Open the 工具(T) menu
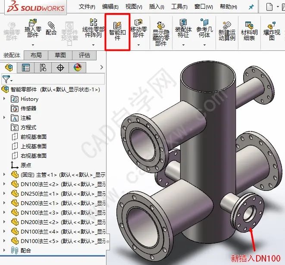The height and width of the screenshot is (265, 285). pos(179,7)
